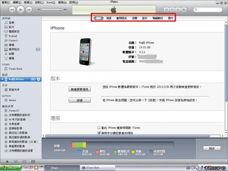The width and height of the screenshot is (228, 171).
Task: Toggle repeat icon at bottom
Action: point(25,162)
